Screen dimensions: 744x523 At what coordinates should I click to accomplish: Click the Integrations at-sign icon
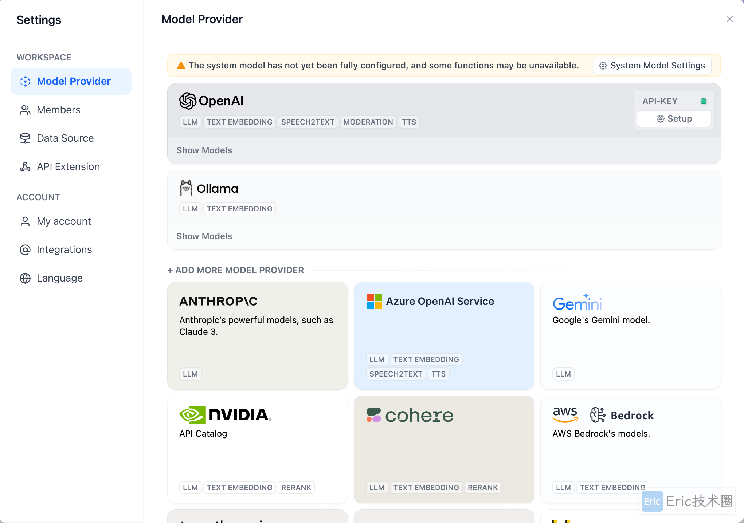(25, 249)
